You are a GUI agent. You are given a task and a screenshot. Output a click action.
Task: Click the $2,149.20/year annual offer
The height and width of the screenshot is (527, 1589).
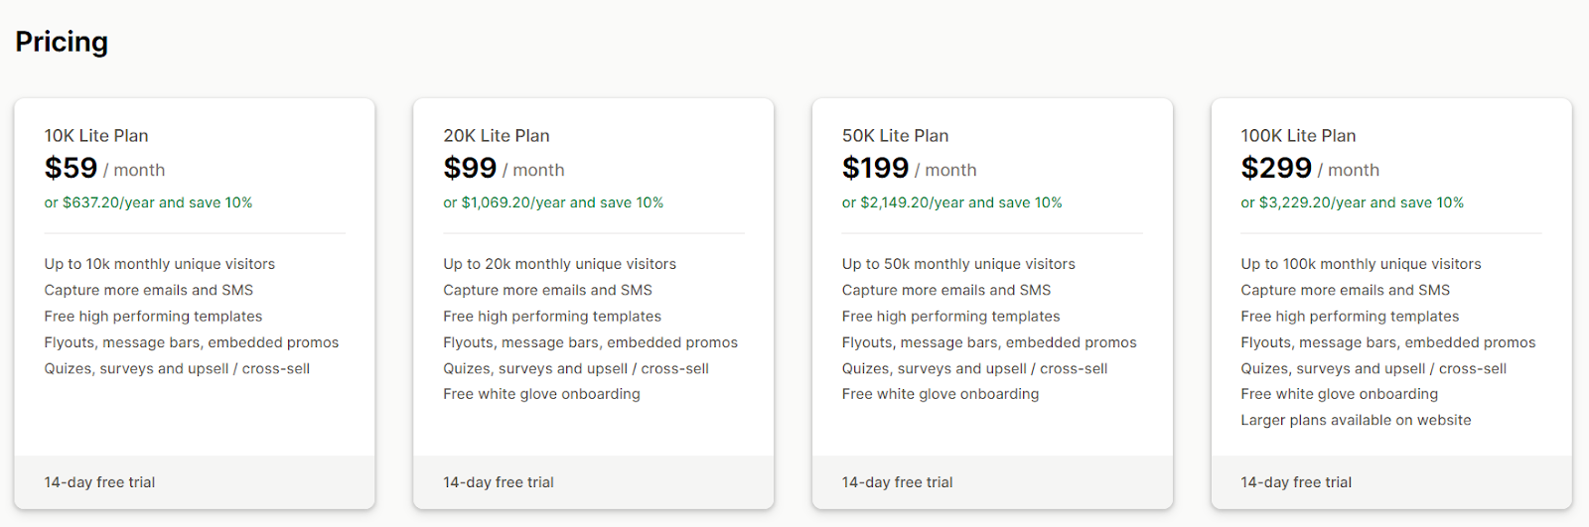tap(951, 202)
